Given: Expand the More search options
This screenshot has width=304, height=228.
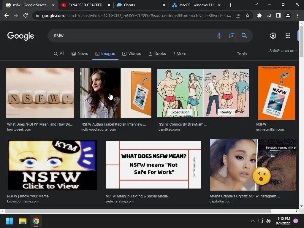Looking at the screenshot, I should click(x=180, y=54).
